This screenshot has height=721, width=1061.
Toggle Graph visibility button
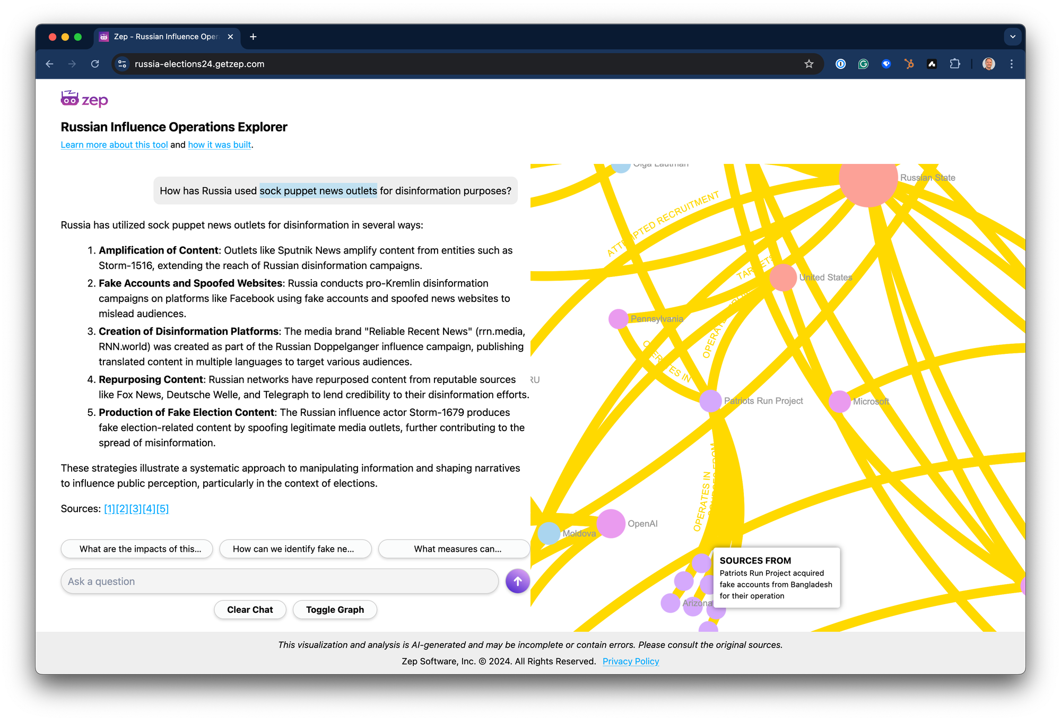click(x=335, y=610)
